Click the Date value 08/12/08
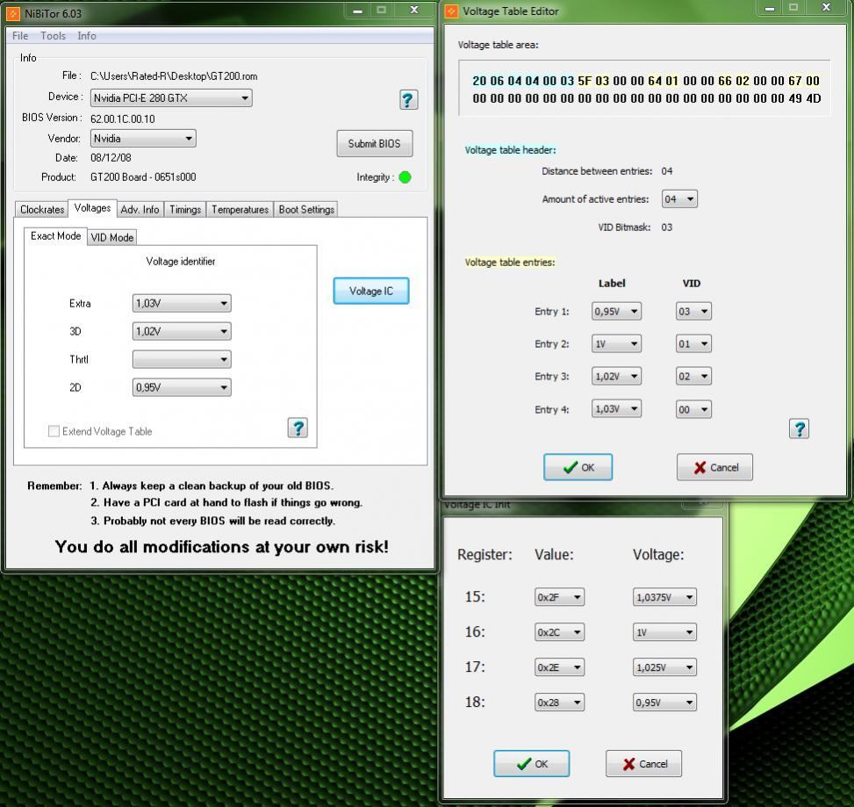 111,158
